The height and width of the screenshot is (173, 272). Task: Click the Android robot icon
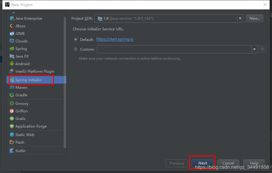(x=12, y=64)
